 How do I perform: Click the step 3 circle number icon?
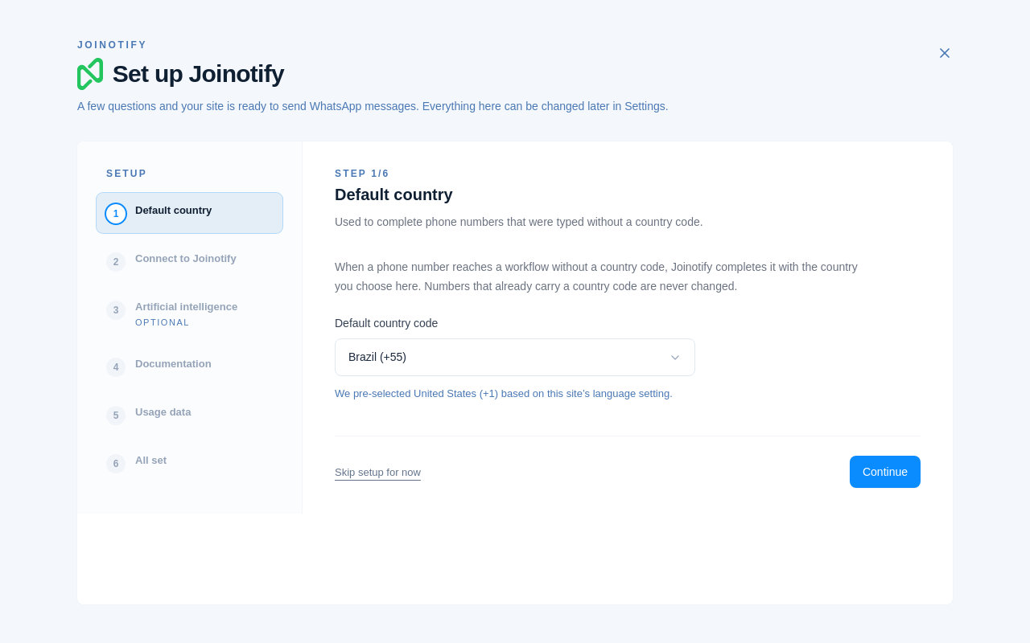click(116, 310)
